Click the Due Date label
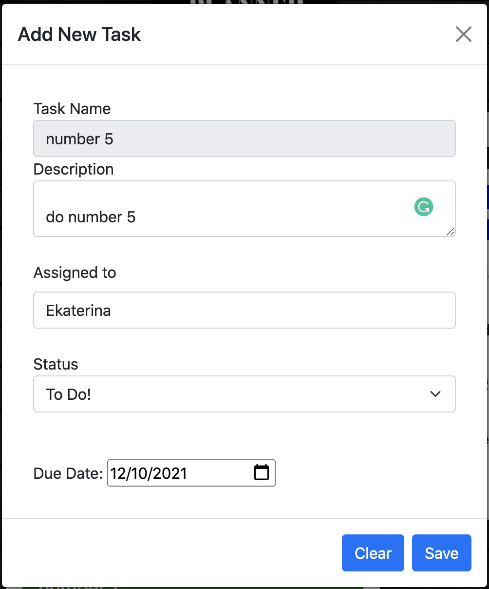This screenshot has height=589, width=489. coord(68,473)
